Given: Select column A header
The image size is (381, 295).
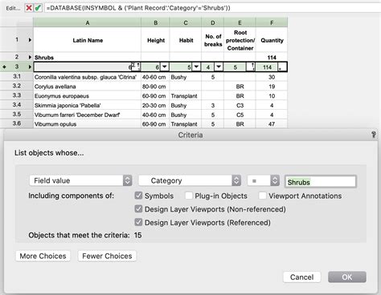Looking at the screenshot, I should pyautogui.click(x=88, y=22).
